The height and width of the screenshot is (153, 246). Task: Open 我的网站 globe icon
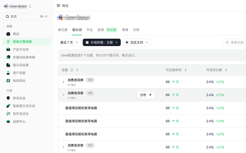coord(8,81)
